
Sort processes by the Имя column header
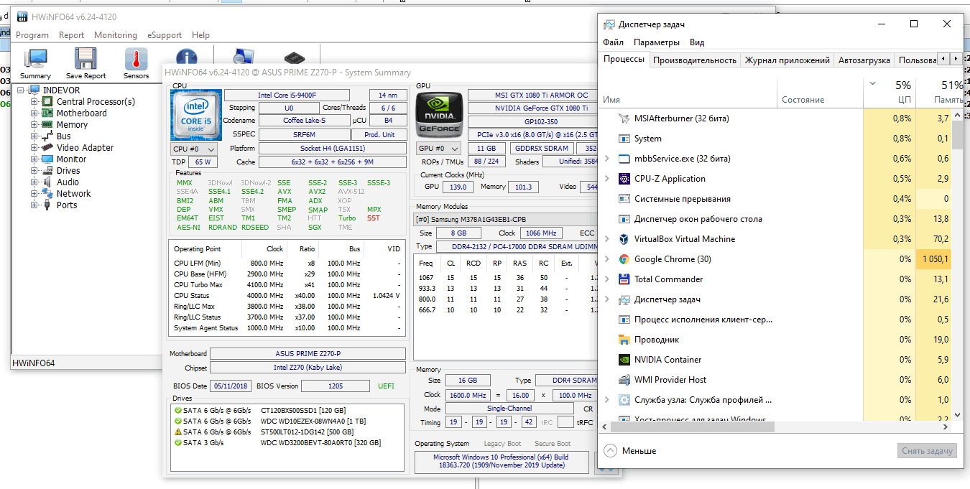[690, 92]
